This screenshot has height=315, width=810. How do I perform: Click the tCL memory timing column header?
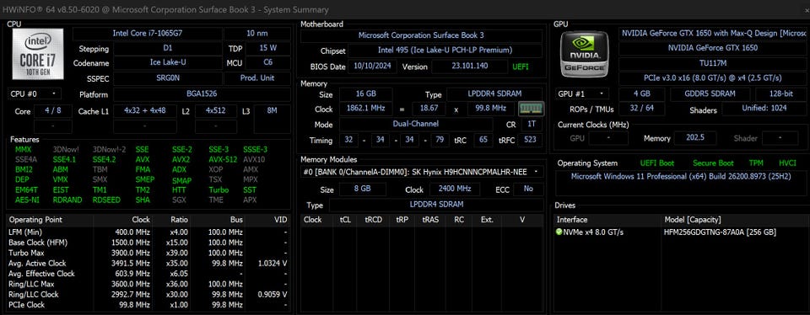pyautogui.click(x=345, y=220)
